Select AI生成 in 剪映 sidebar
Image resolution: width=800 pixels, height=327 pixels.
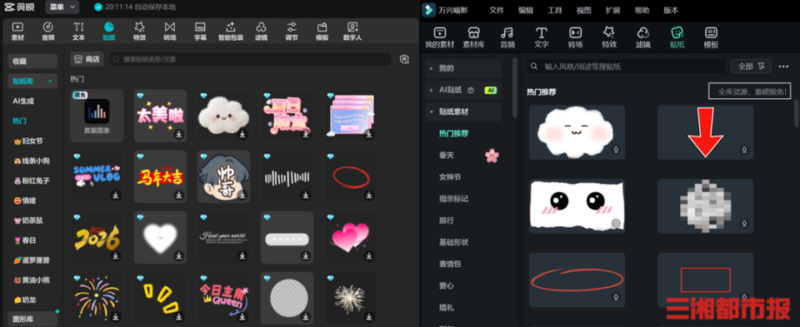[x=23, y=101]
